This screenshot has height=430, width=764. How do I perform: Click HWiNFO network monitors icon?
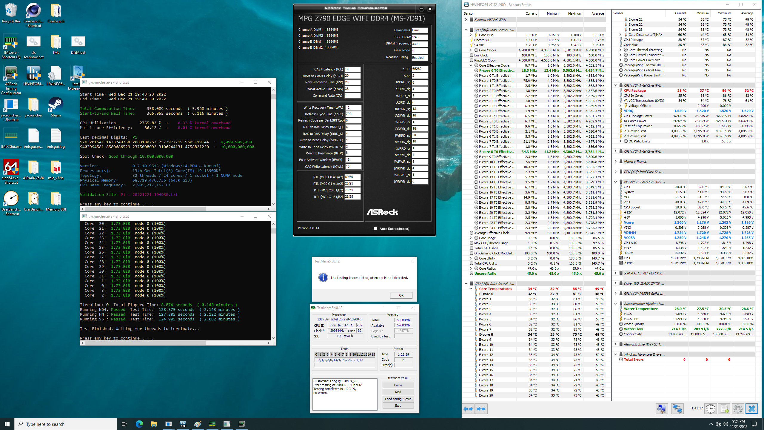click(x=677, y=409)
